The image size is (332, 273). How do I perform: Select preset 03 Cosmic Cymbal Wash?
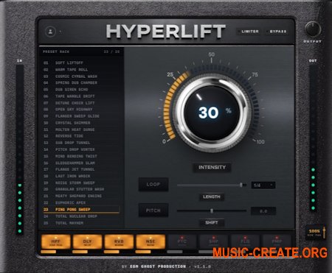pos(81,77)
